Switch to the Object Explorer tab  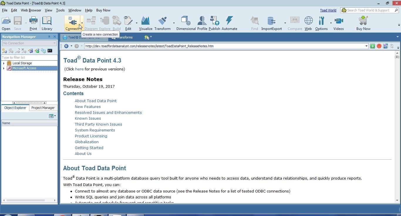click(x=15, y=108)
